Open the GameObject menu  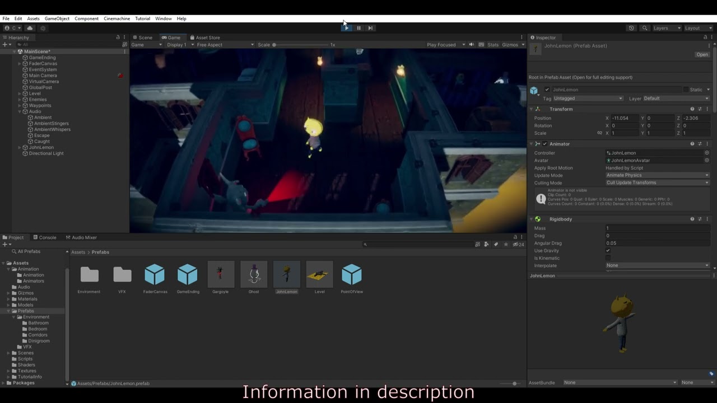[x=57, y=18]
